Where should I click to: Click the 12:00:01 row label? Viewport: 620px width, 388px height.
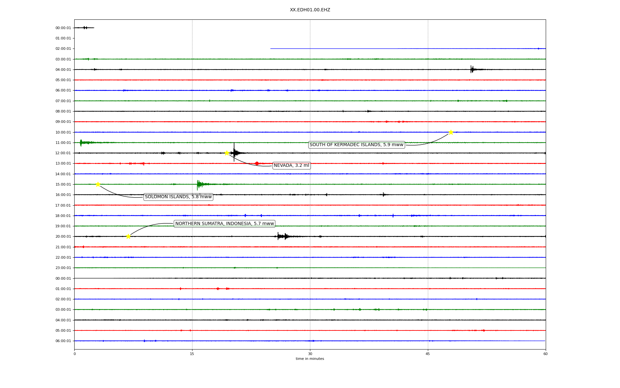click(63, 153)
